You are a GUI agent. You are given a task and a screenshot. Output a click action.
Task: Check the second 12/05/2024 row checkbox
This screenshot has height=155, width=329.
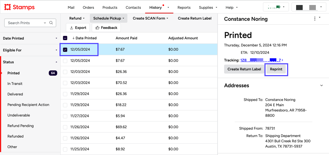[x=65, y=61]
